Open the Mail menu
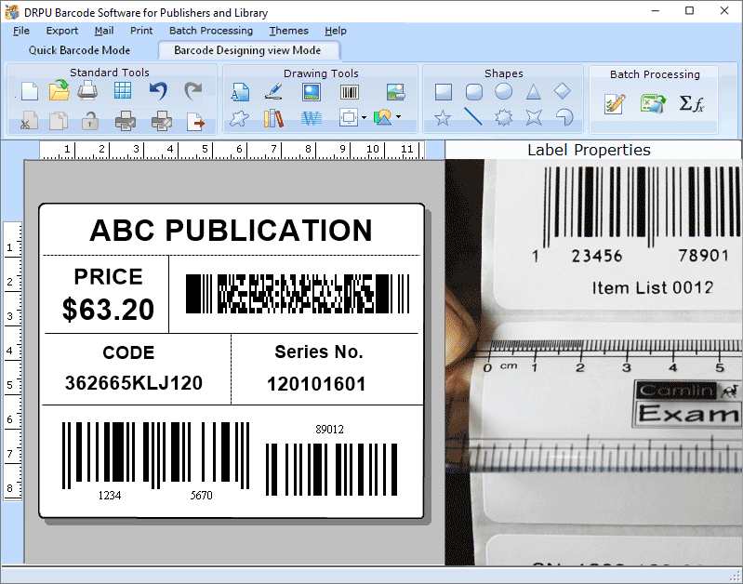 104,31
